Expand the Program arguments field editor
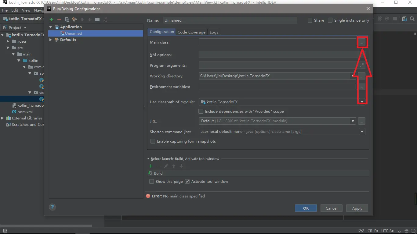 (362, 65)
